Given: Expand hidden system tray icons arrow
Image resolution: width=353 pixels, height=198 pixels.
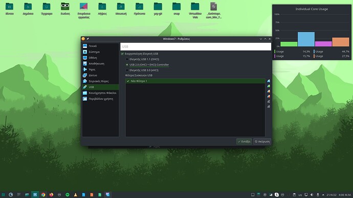Looking at the screenshot, I should pyautogui.click(x=323, y=195).
